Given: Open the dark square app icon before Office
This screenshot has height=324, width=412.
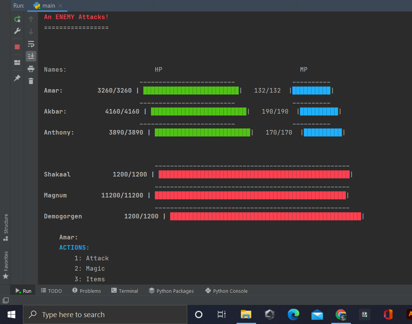Looking at the screenshot, I should coord(365,314).
